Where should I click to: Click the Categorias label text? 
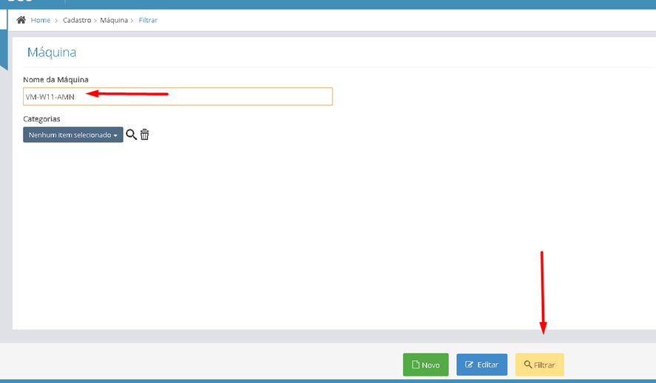[x=41, y=118]
